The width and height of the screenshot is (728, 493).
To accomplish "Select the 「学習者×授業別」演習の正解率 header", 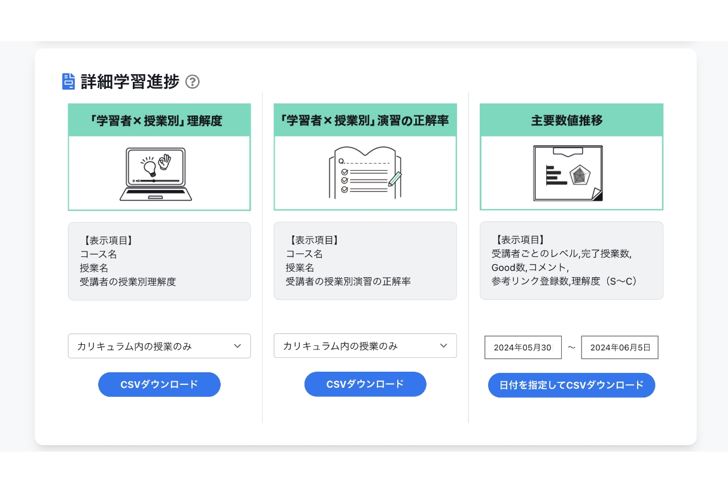I will pos(365,120).
